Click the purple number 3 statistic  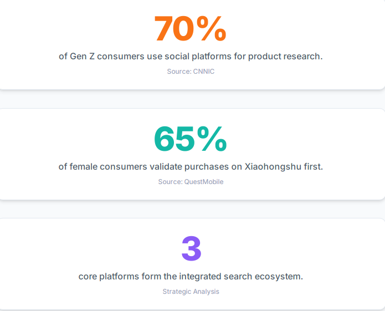point(191,249)
